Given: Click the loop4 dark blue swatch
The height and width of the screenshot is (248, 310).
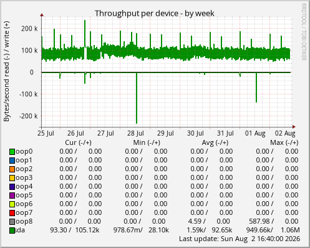Looking at the screenshot, I should point(12,187).
